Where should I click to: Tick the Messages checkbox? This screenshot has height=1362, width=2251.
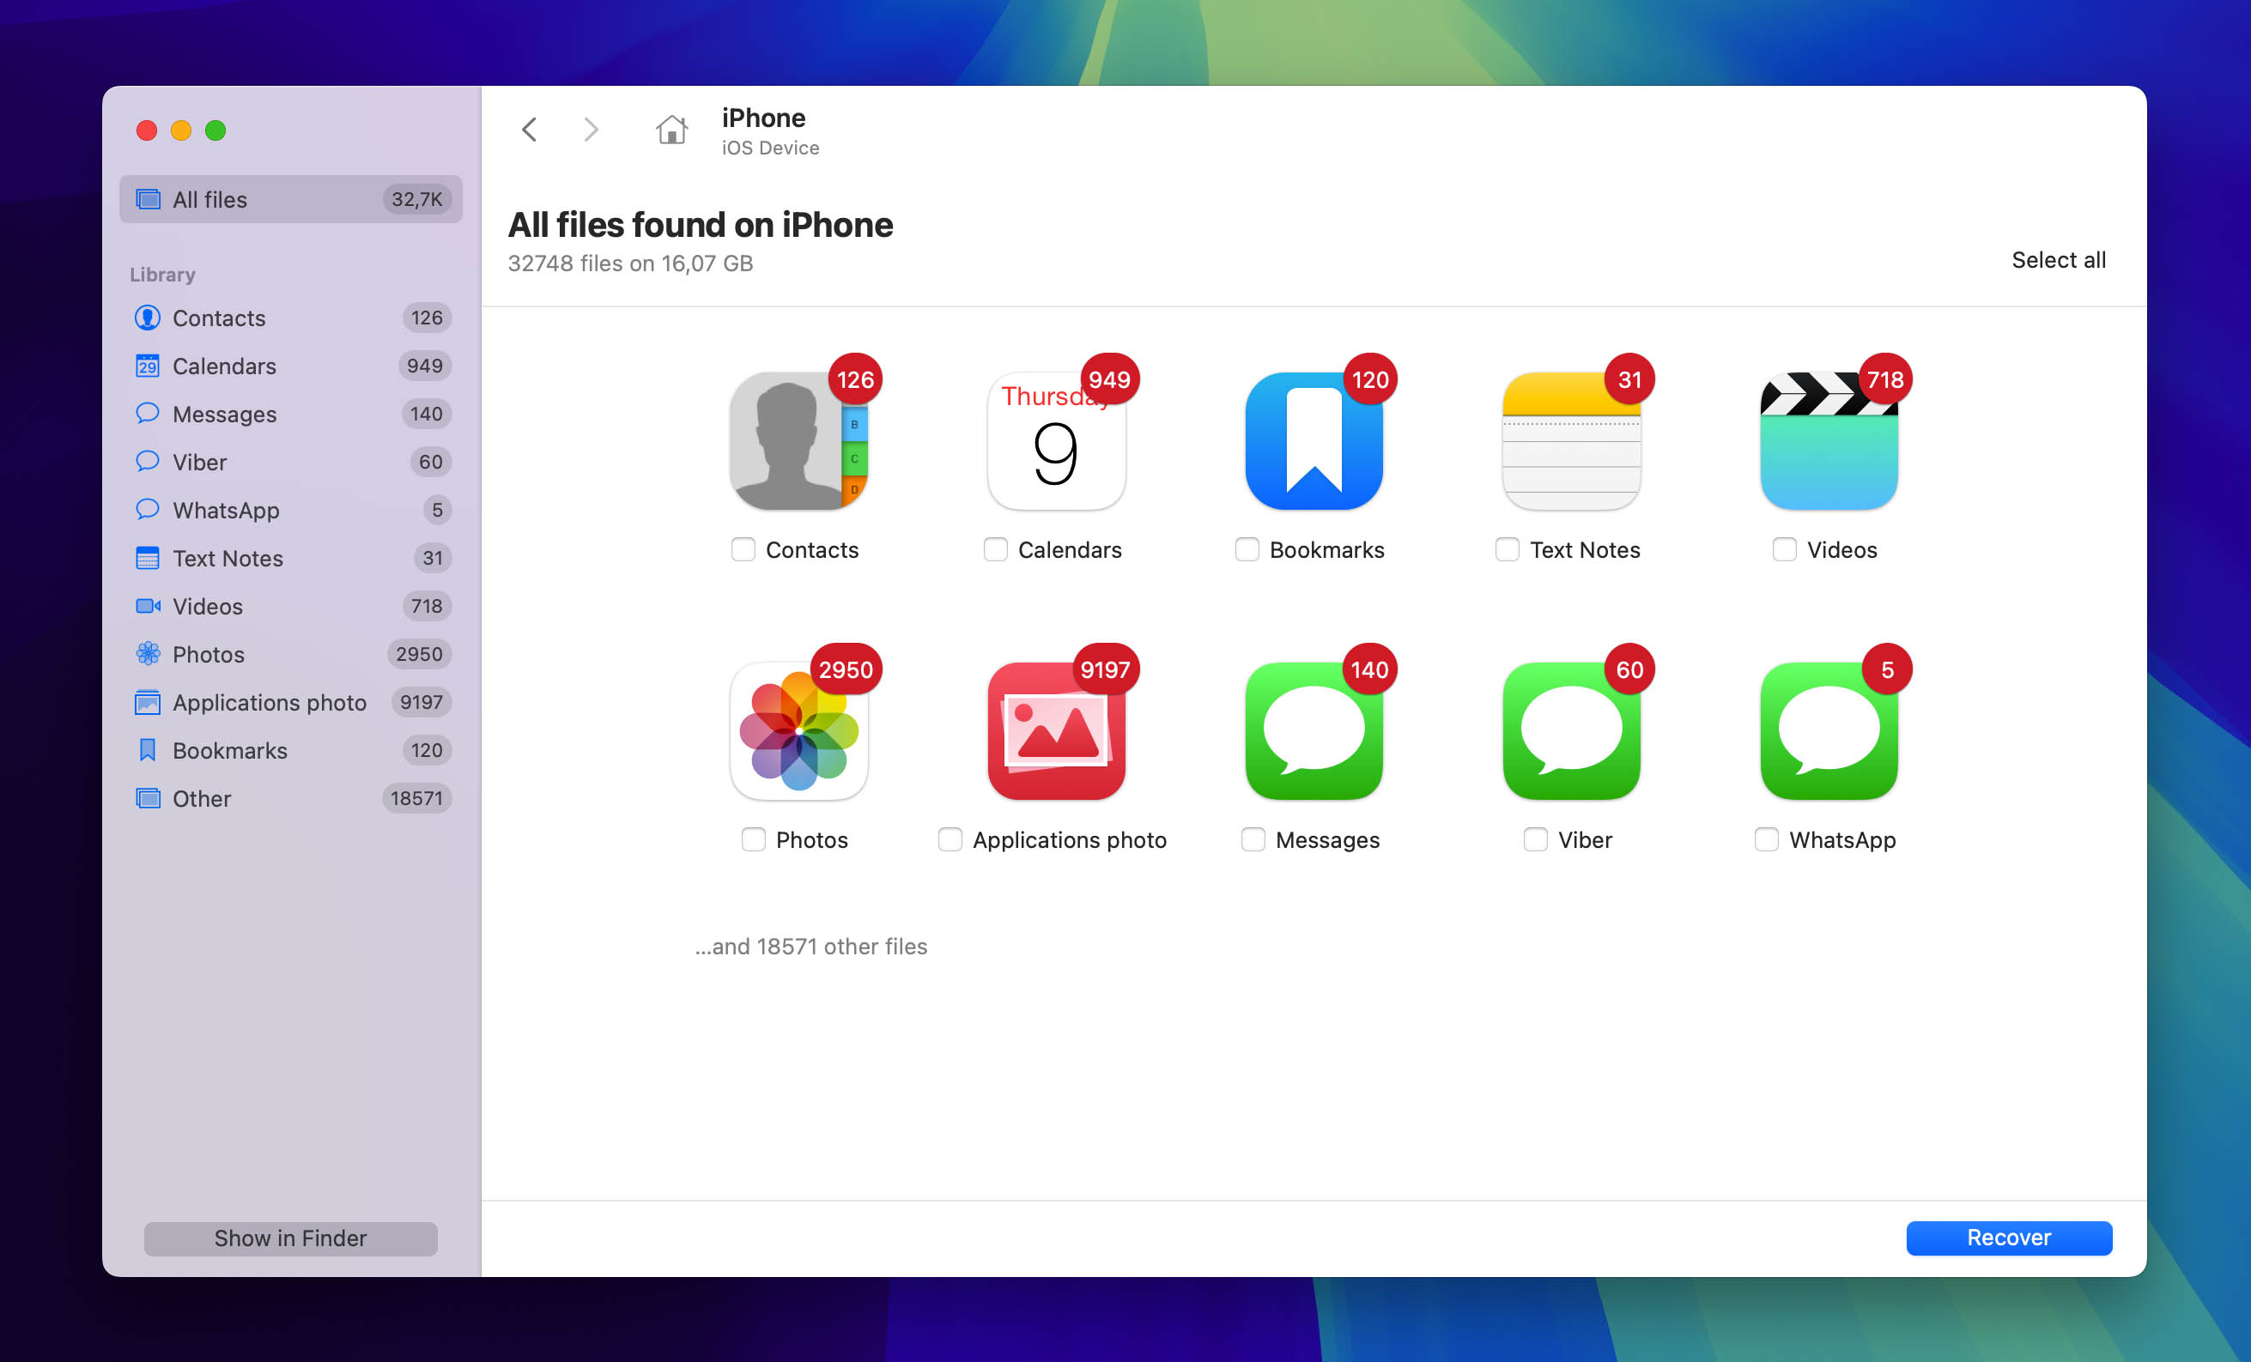coord(1253,839)
